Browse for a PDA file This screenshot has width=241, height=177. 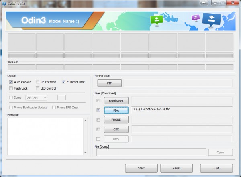pyautogui.click(x=116, y=110)
